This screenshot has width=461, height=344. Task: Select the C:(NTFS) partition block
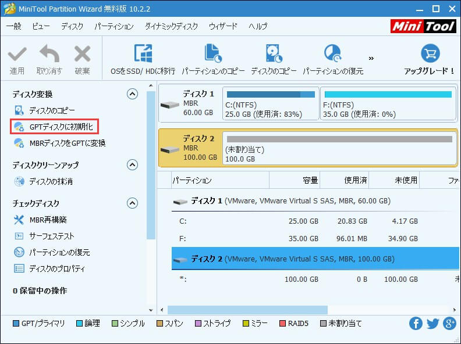tap(271, 103)
